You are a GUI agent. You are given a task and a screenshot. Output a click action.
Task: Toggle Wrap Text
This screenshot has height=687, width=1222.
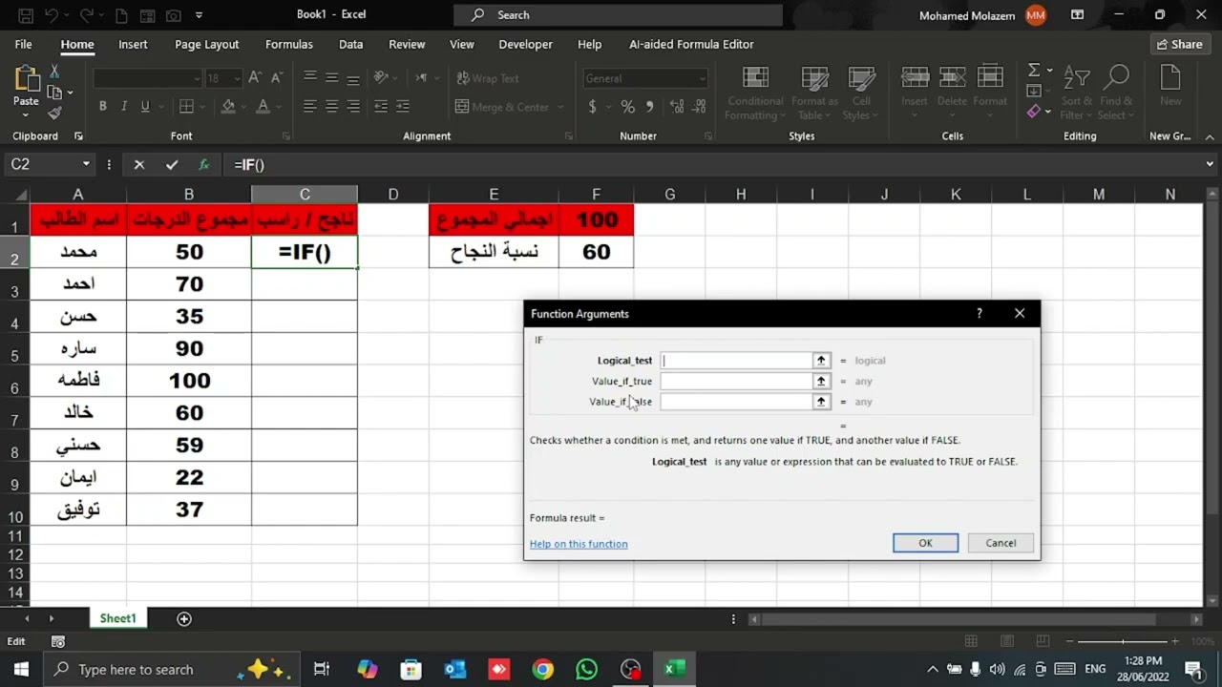click(x=487, y=78)
